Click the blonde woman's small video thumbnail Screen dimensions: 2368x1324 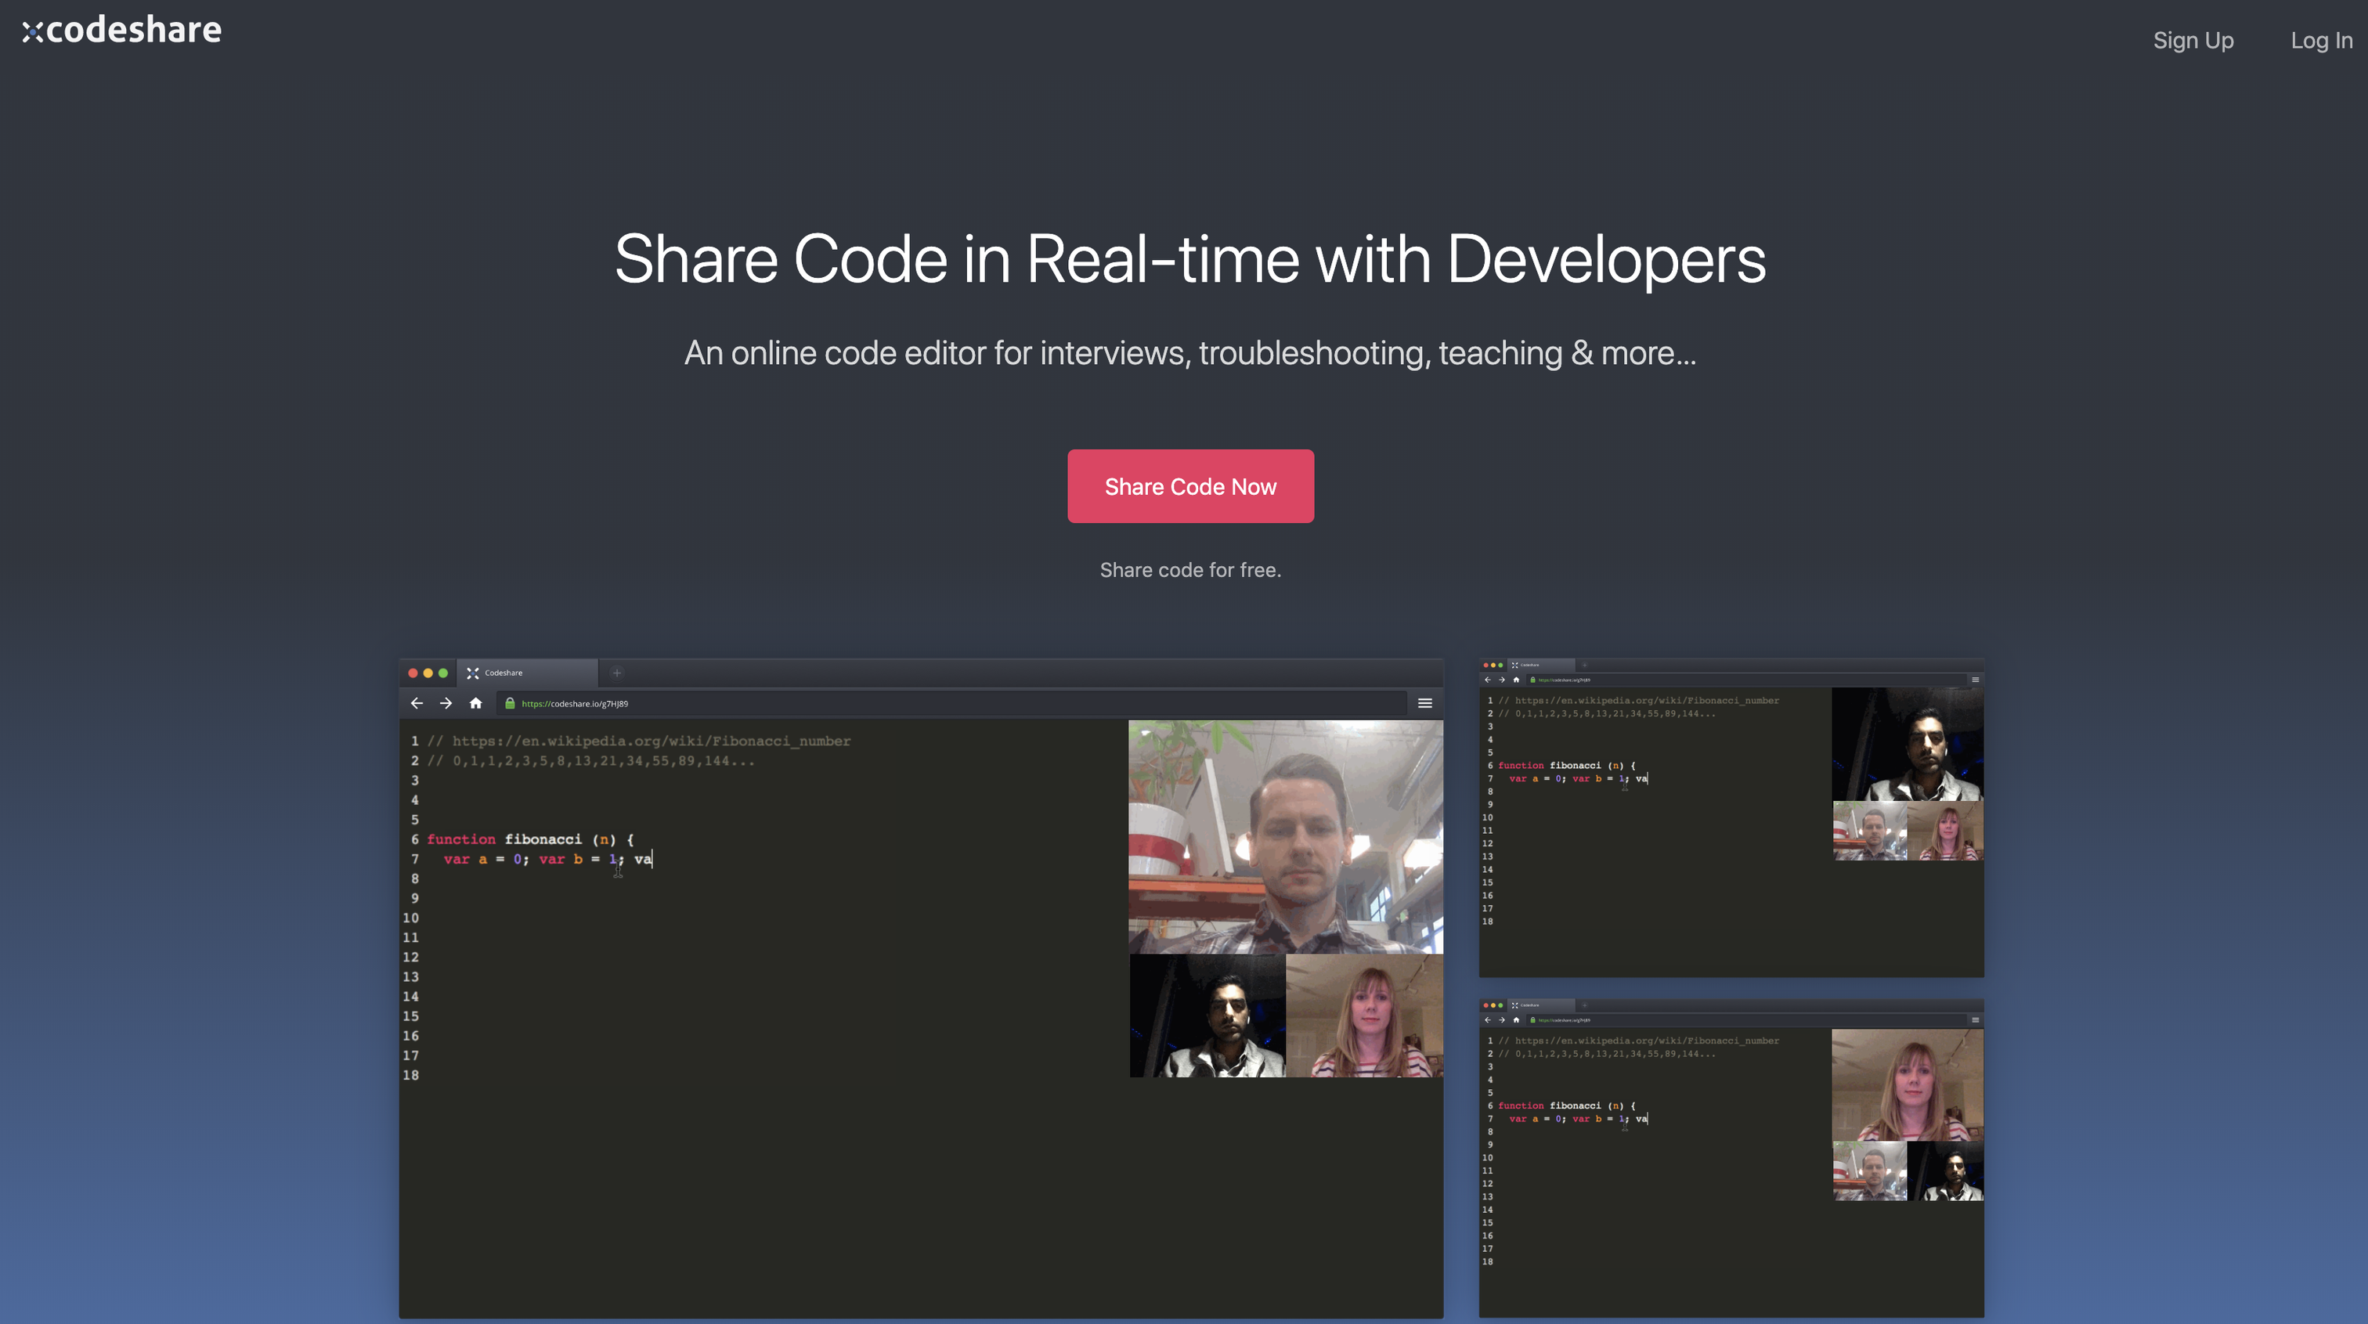click(1364, 1015)
